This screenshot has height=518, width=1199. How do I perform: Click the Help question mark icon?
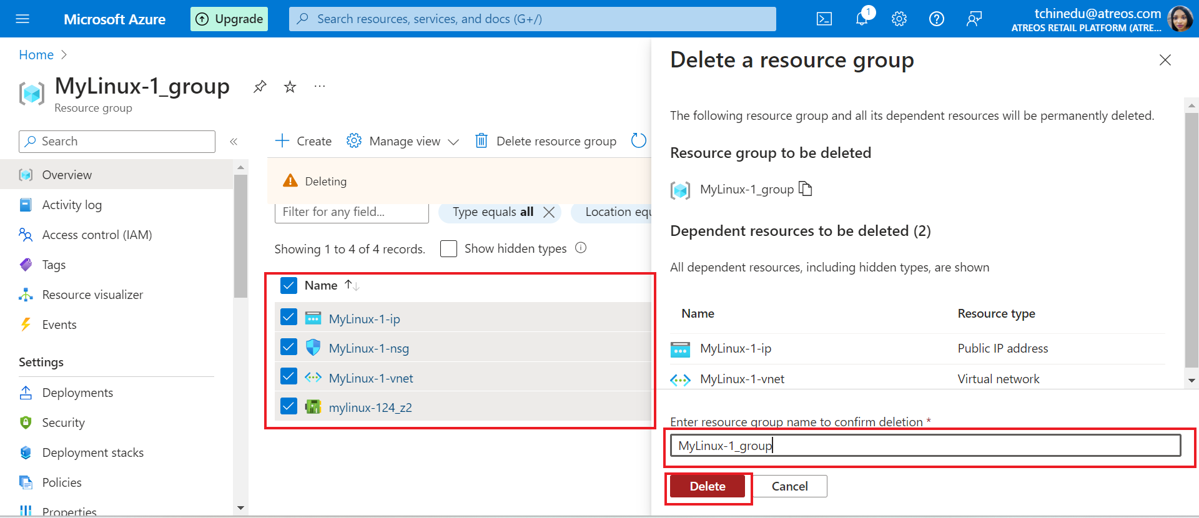936,19
